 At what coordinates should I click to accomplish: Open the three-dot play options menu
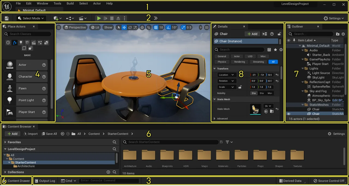coord(125,18)
